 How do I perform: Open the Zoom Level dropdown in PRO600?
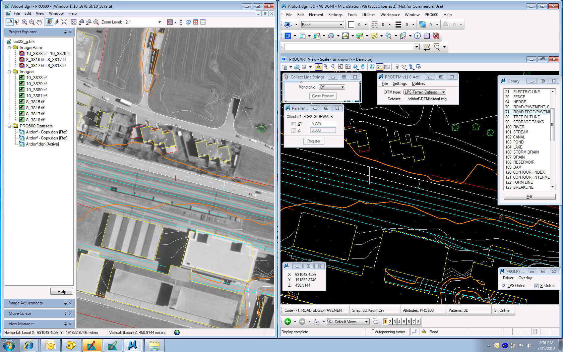pyautogui.click(x=160, y=22)
